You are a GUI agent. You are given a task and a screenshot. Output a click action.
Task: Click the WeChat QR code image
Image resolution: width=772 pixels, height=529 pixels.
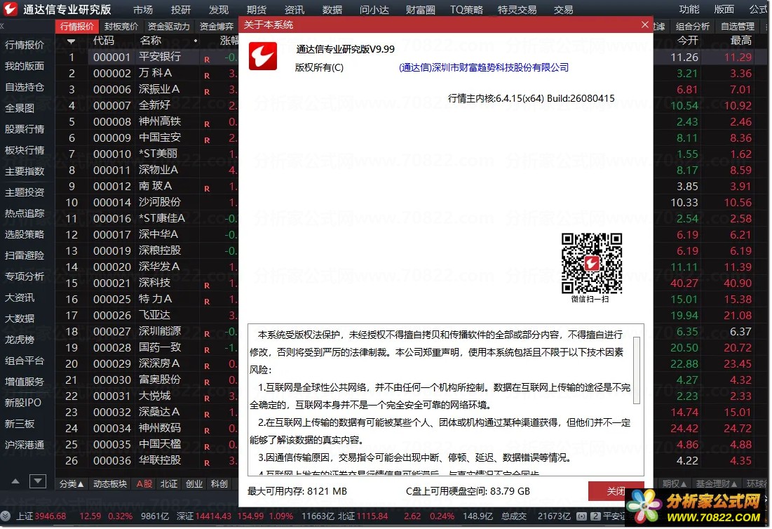(x=592, y=264)
